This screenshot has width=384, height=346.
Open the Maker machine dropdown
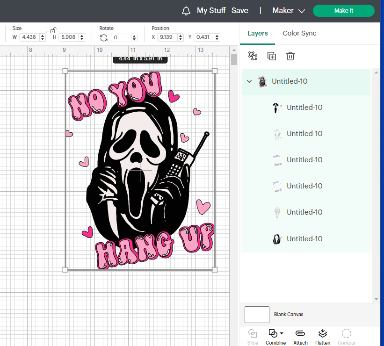[x=289, y=11]
